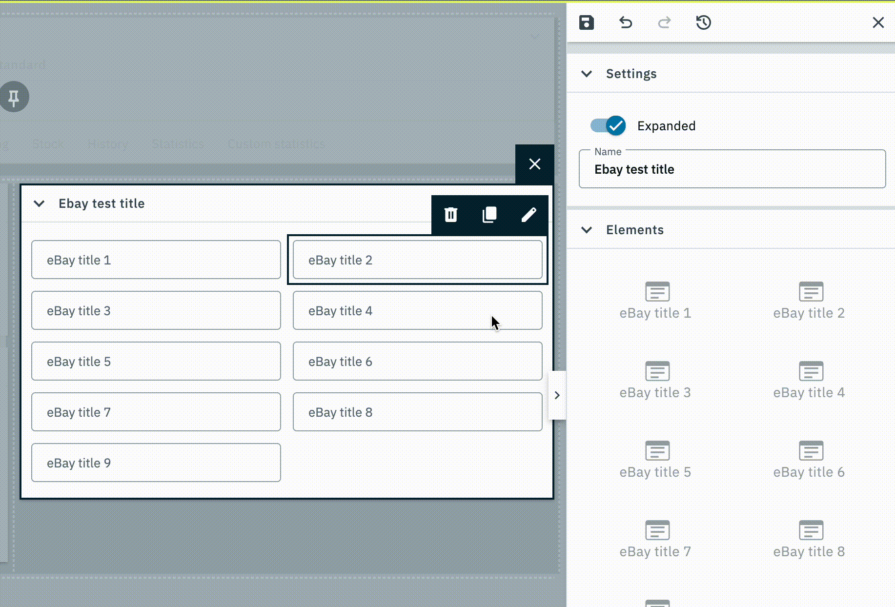Collapse the Elements section

(x=587, y=230)
